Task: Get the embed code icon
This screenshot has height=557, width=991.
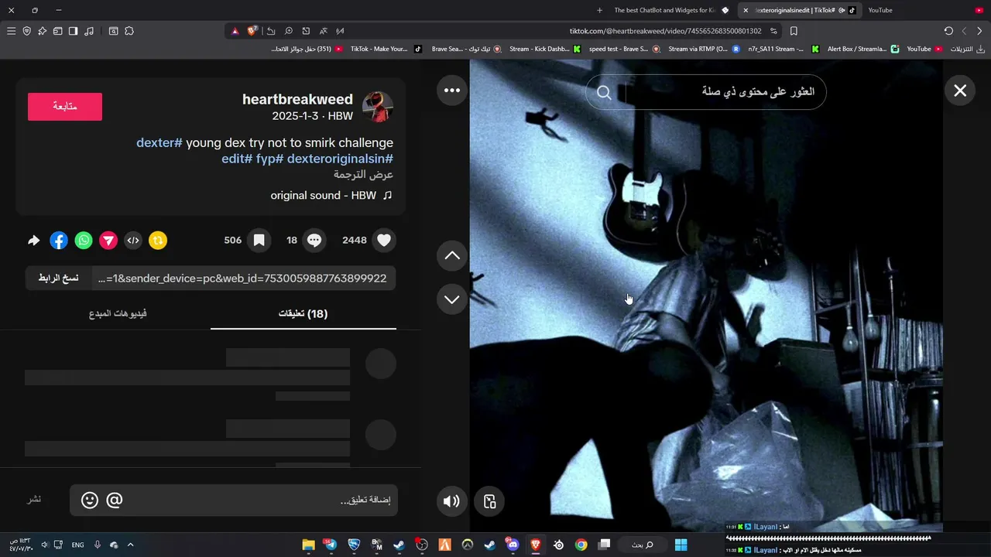Action: pyautogui.click(x=133, y=241)
